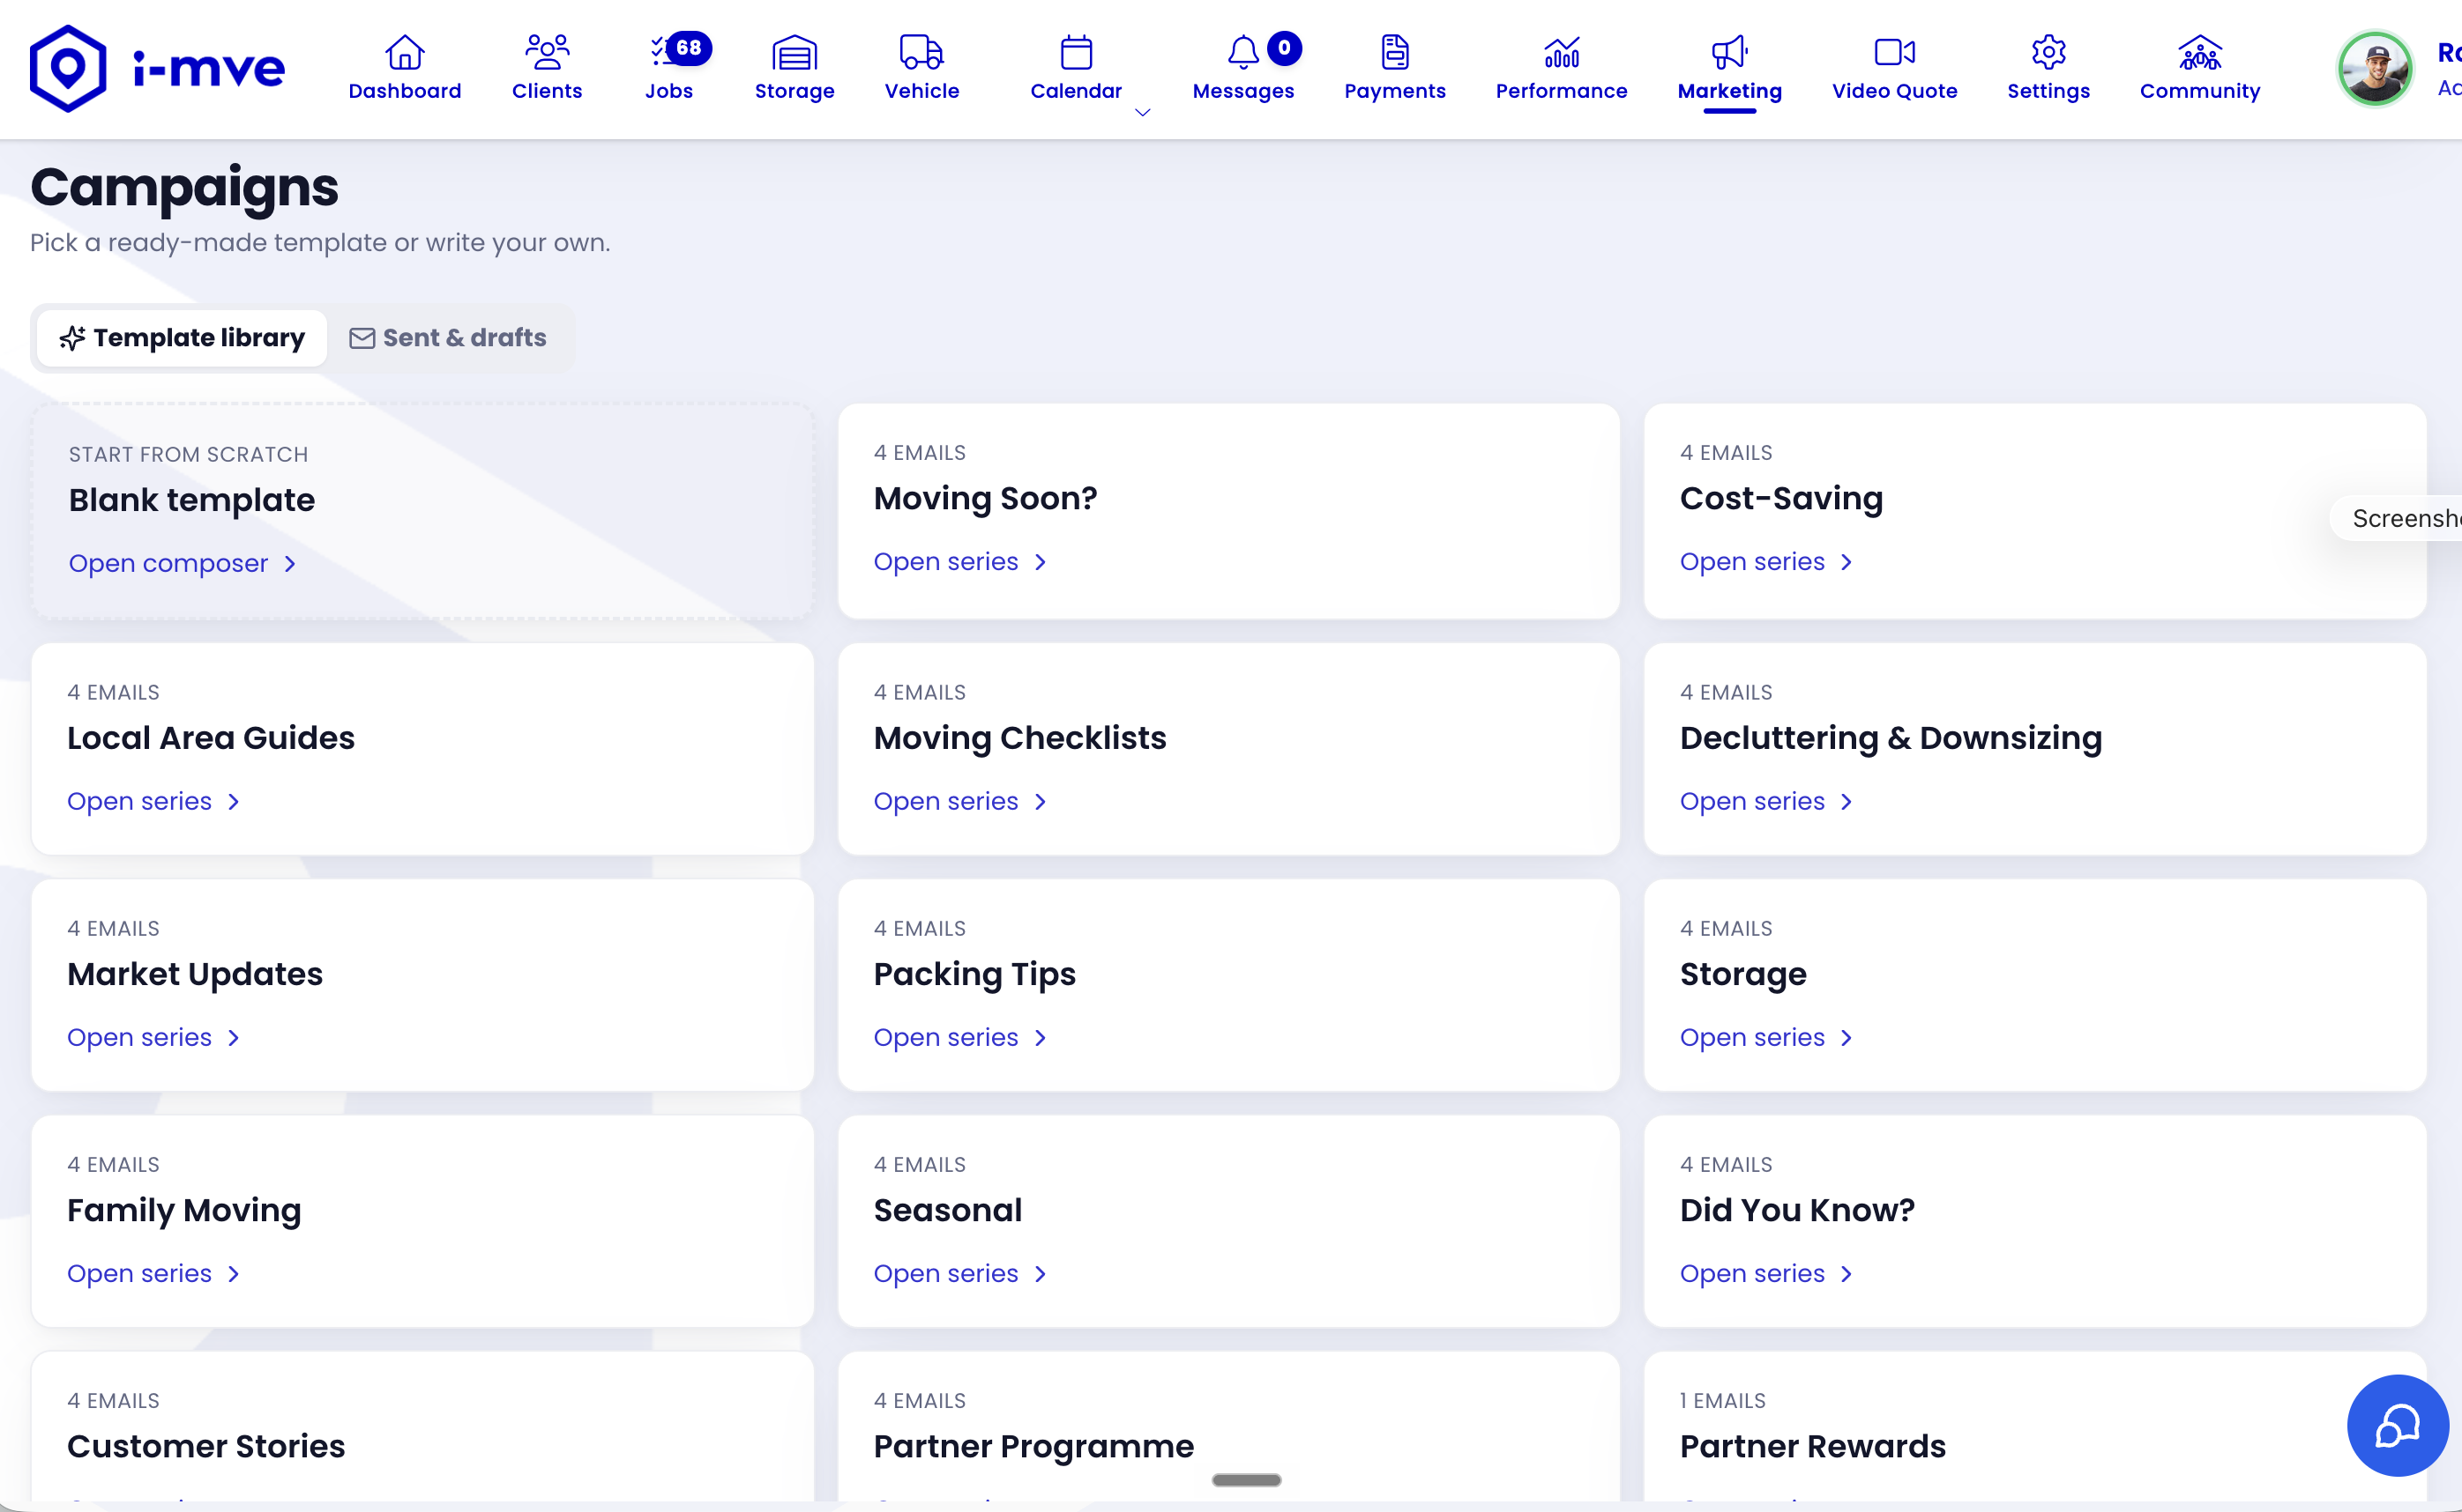Click chevron on Did You Know? card

[1846, 1274]
